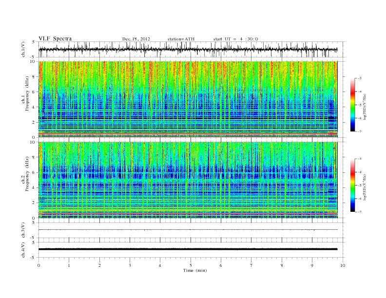Select the date text "Dec. 18, 2012"
The height and width of the screenshot is (298, 386).
tap(136, 39)
